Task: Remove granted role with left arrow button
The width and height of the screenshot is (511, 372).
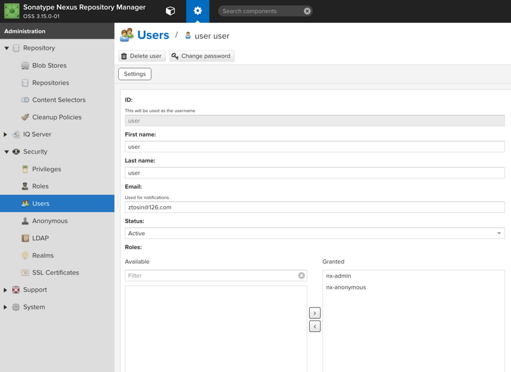Action: tap(314, 326)
